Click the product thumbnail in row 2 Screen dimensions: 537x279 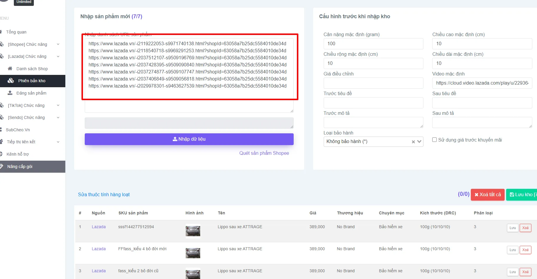point(193,253)
